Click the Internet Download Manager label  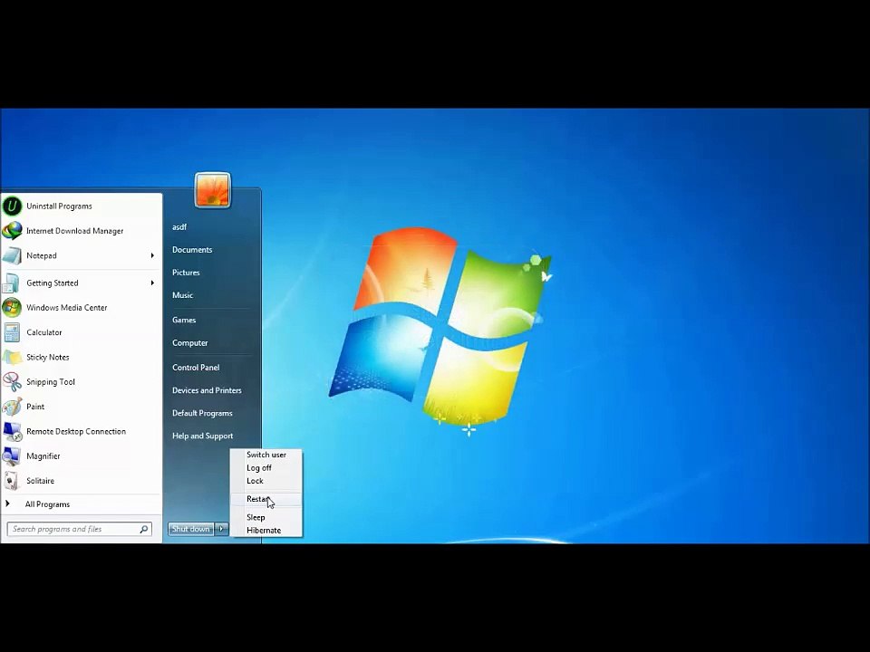(x=75, y=231)
